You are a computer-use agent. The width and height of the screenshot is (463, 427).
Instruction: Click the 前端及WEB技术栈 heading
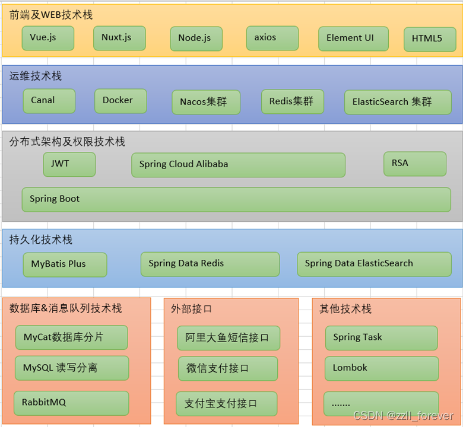point(51,14)
